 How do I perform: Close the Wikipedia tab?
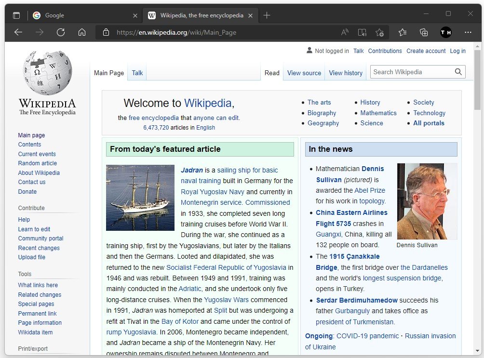[250, 15]
